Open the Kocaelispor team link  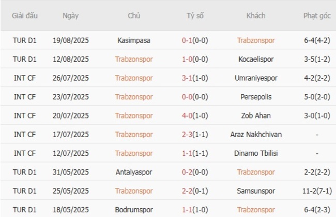pos(256,59)
